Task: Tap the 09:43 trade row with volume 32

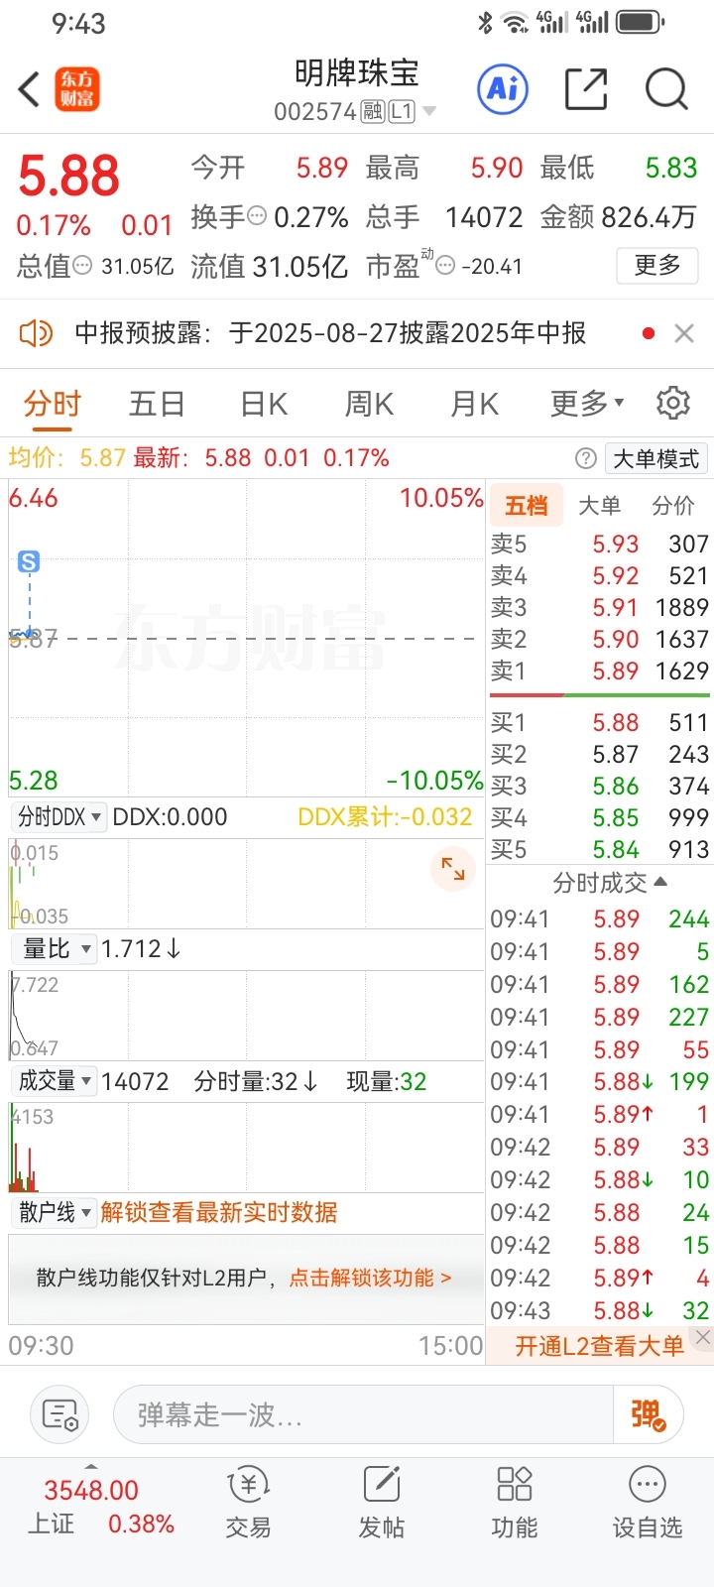Action: [x=600, y=1310]
